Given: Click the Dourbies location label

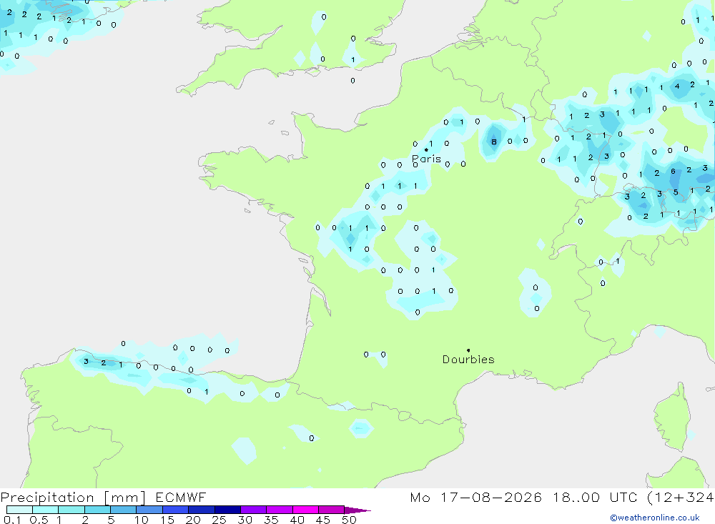Looking at the screenshot, I should click(468, 360).
